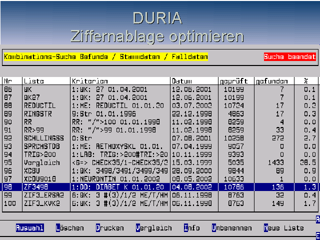Viewport: 320px width, 240px height.
Task: Click the gefunden column header
Action: [x=272, y=81]
